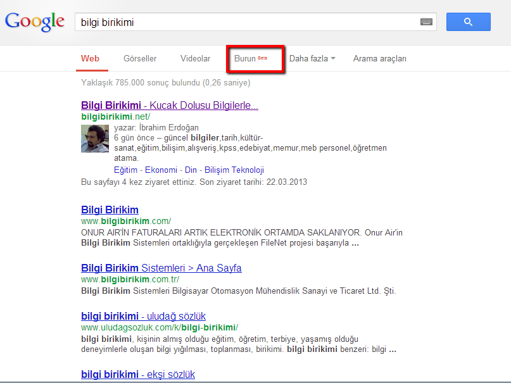Click the ONUR AIR'İN FATURALARI snippet text
Screen dimensions: 511x383
click(x=242, y=238)
